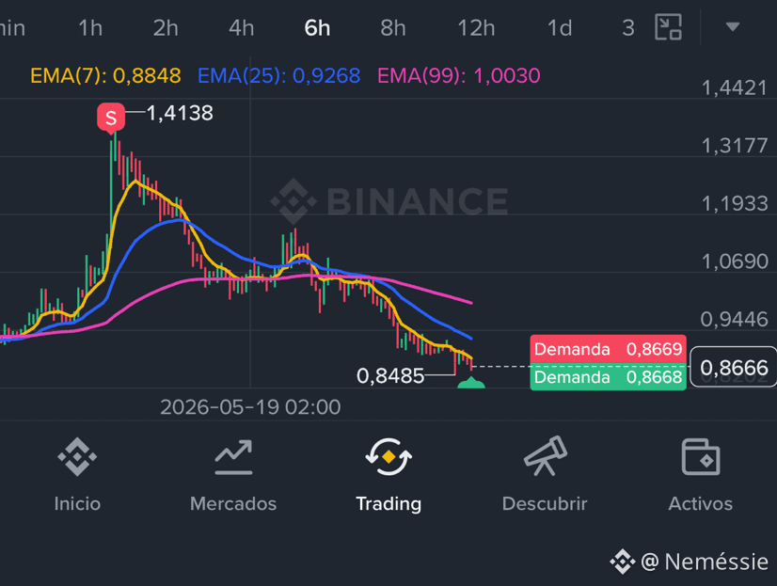Open fullscreen chart view icon
Viewport: 777px width, 586px height.
coord(668,26)
